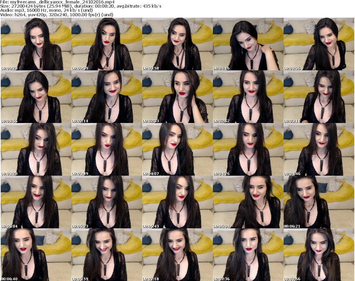Image resolution: width=355 pixels, height=281 pixels.
Task: Pick the preview frame marked 00:04:26
Action: coord(248,149)
